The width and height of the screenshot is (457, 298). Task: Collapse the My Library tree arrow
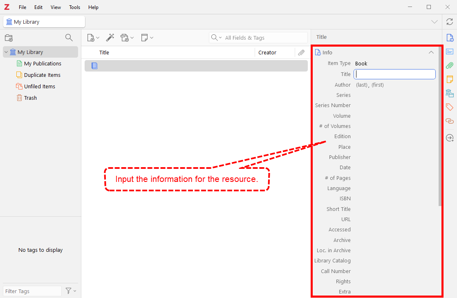pyautogui.click(x=6, y=52)
